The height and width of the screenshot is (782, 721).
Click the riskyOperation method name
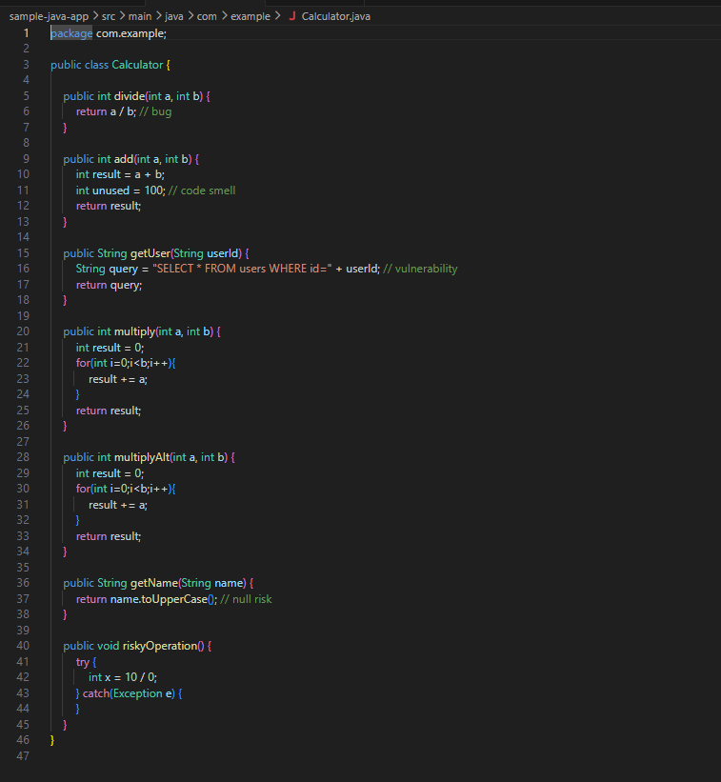tap(160, 646)
